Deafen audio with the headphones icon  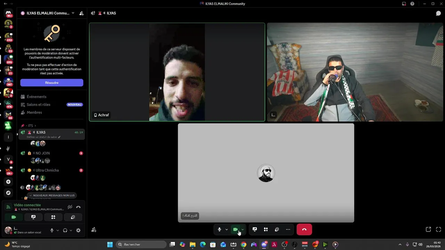coord(65,230)
